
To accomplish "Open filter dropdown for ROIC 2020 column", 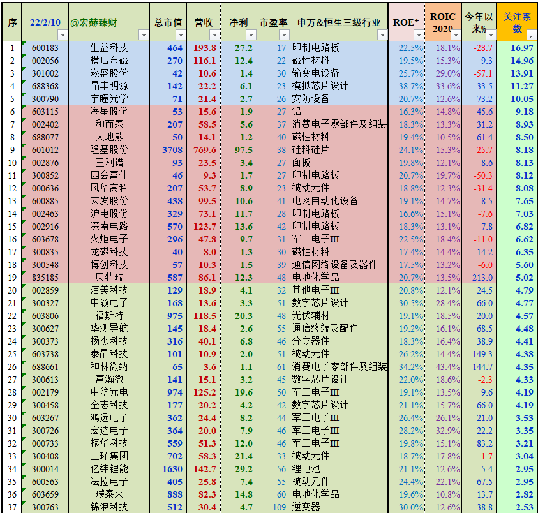I will [x=456, y=35].
